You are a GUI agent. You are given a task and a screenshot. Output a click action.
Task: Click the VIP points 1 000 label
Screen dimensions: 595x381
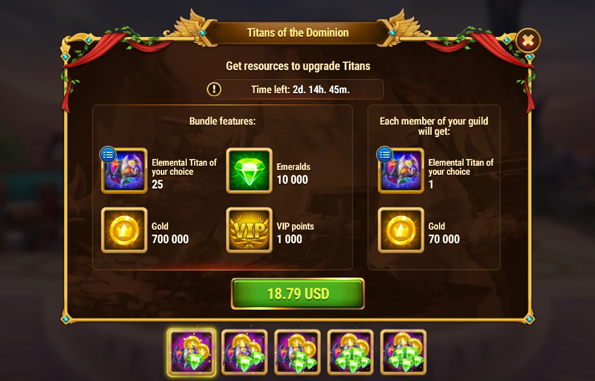[295, 233]
